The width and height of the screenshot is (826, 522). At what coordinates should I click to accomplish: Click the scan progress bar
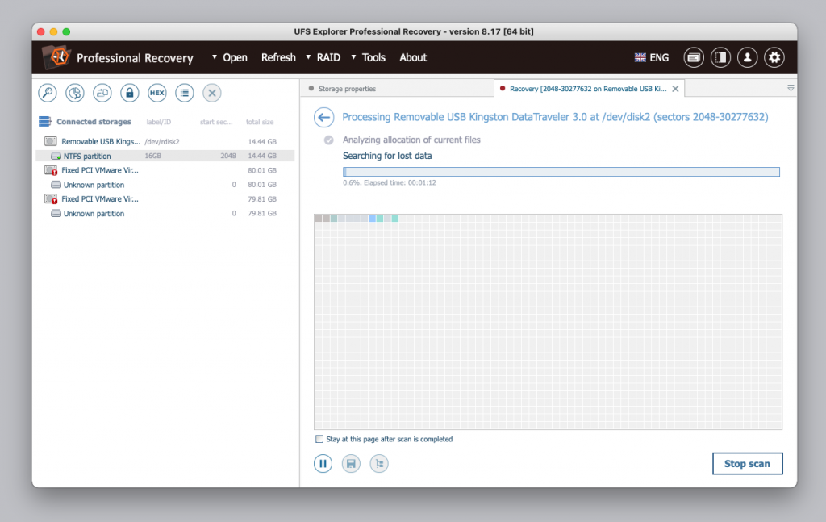click(x=561, y=171)
